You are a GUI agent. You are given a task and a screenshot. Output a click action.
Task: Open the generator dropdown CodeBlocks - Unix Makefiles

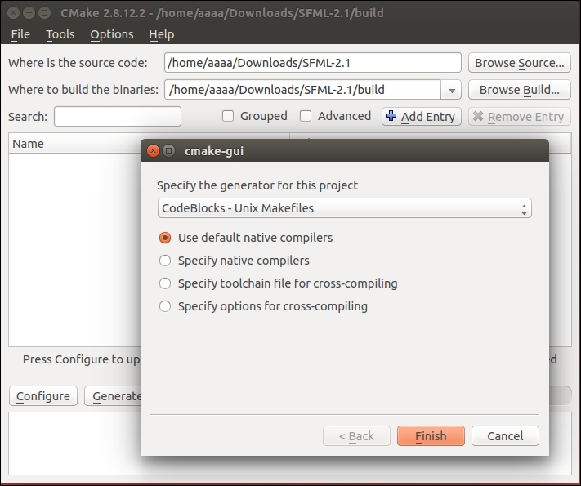345,207
